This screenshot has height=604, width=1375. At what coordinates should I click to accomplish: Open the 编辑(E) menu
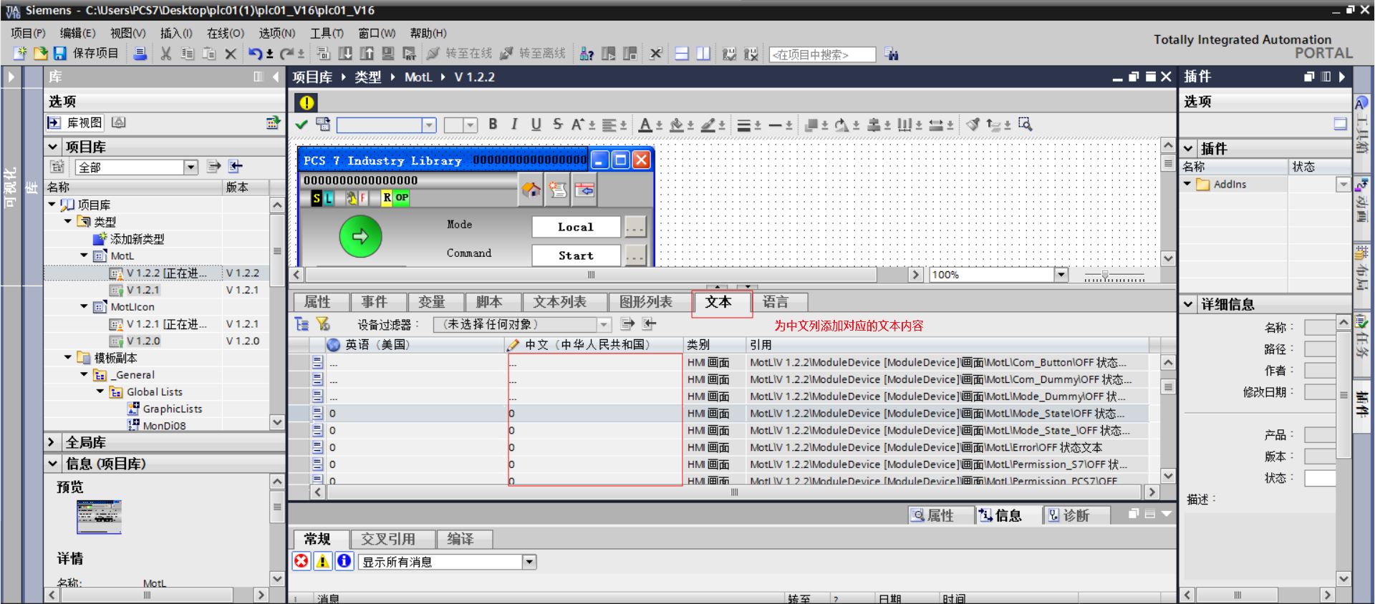[x=77, y=33]
